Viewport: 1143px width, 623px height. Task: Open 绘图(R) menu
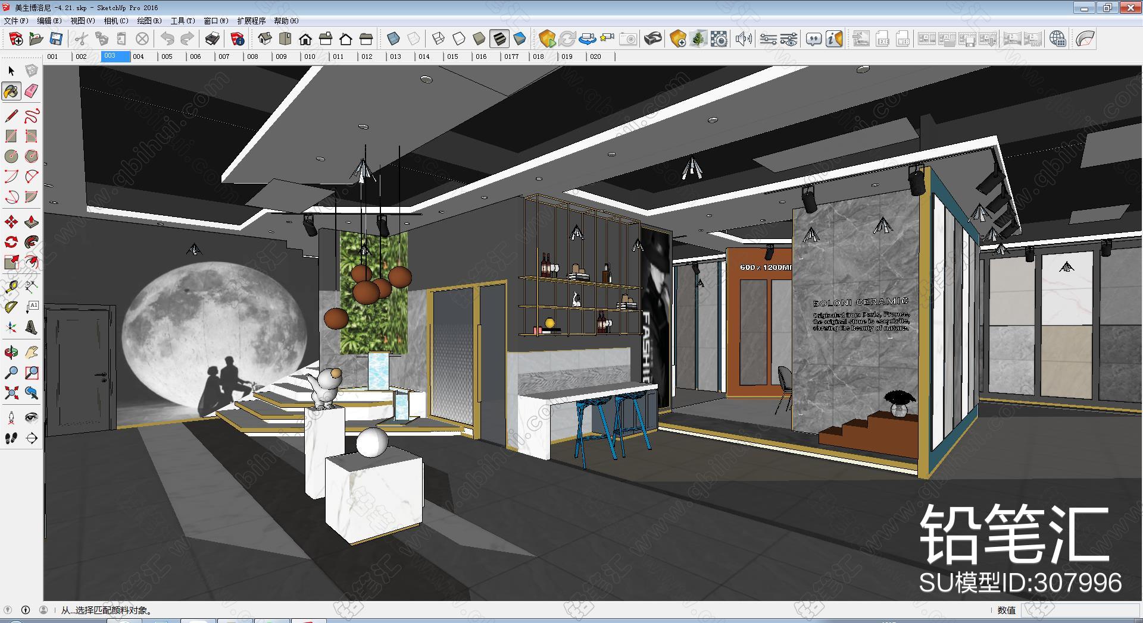tap(149, 21)
